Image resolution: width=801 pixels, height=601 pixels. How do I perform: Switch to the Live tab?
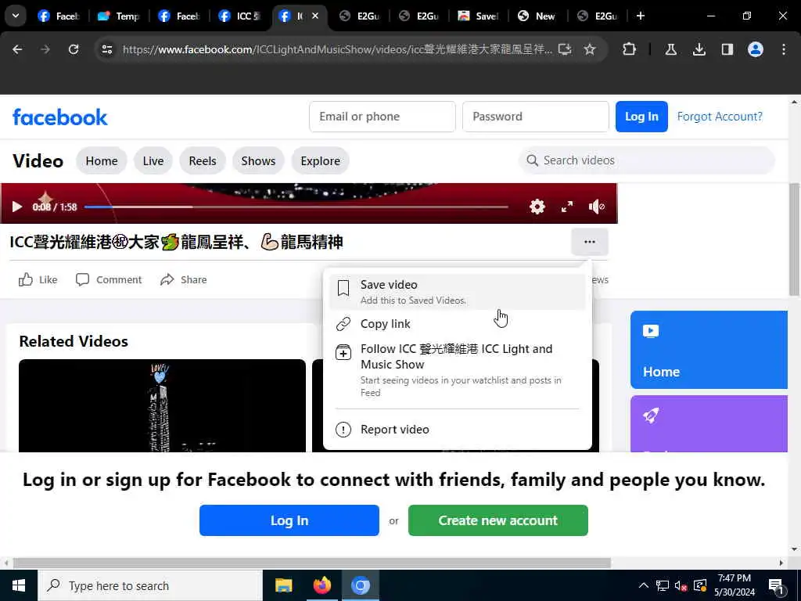coord(153,160)
